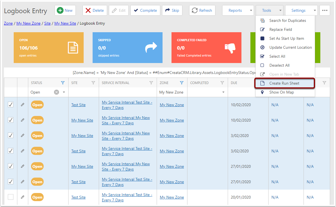The height and width of the screenshot is (207, 336).
Task: Click the Search for Duplicates menu icon
Action: tap(262, 20)
